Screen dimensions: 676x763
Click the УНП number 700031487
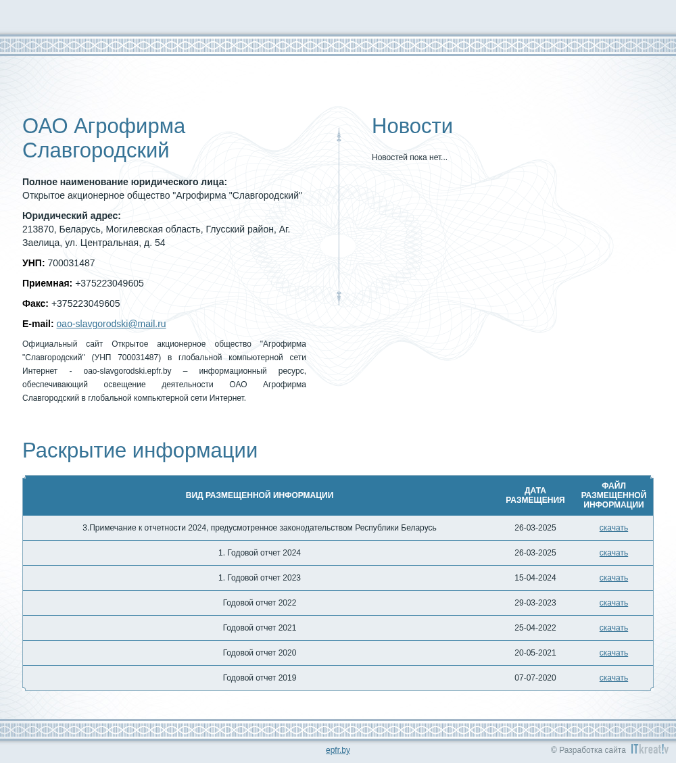71,263
